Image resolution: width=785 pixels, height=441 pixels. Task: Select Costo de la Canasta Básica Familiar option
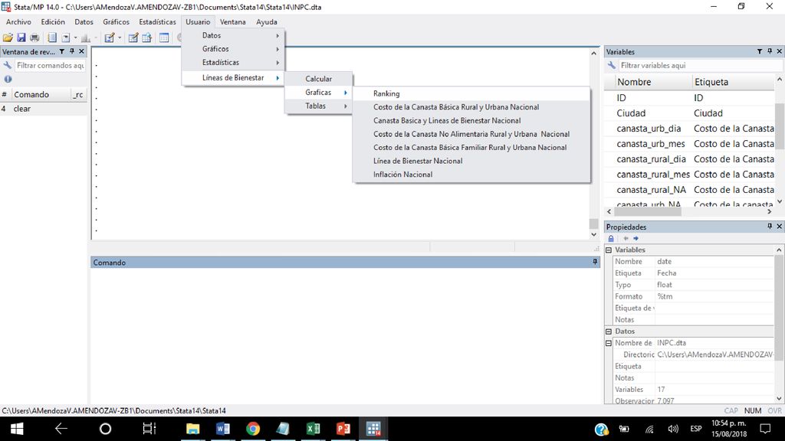click(x=471, y=148)
